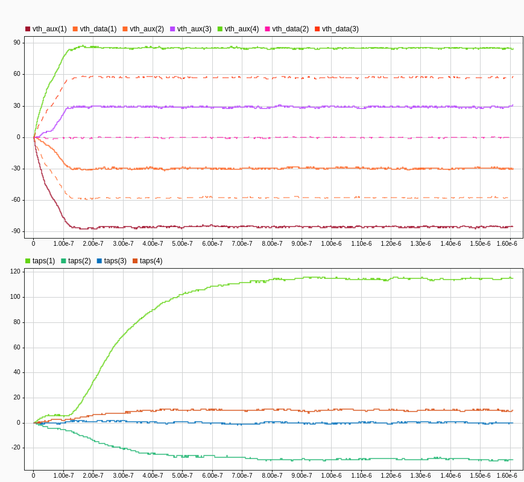The image size is (524, 482).
Task: Select the taps(1) legend label text
Action: 43,261
